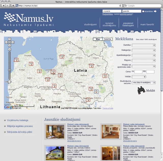Click the Cena līdz maximum price field
This screenshot has width=163, height=161.
150,71
